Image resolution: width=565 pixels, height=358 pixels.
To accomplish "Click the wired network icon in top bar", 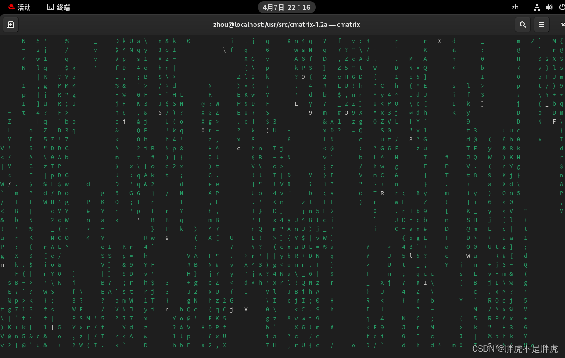I will point(537,7).
